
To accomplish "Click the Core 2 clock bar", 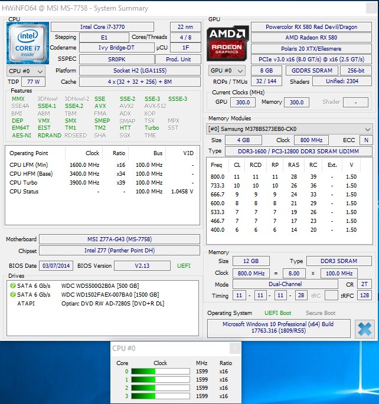I will [x=161, y=387].
